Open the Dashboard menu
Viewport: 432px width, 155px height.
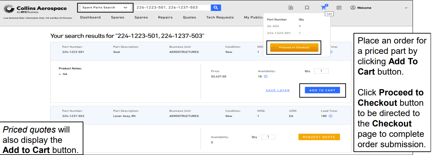[90, 17]
